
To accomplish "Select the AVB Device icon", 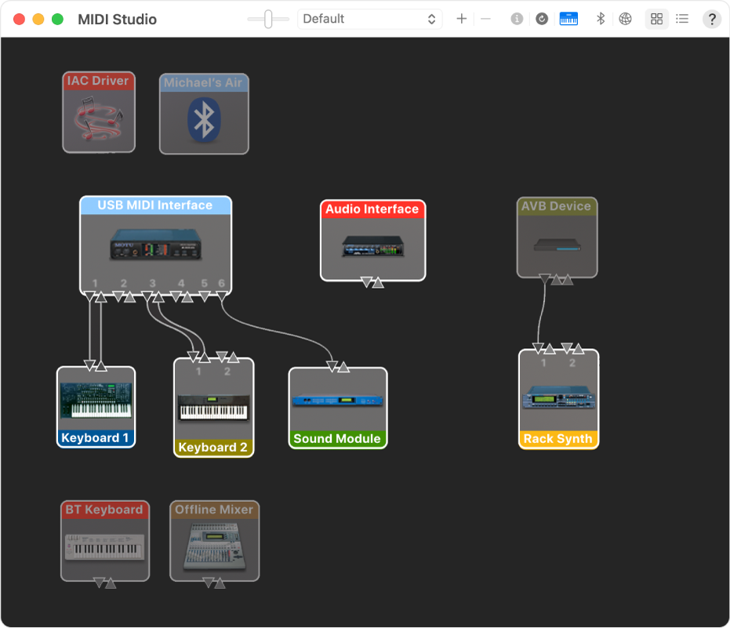I will [557, 238].
